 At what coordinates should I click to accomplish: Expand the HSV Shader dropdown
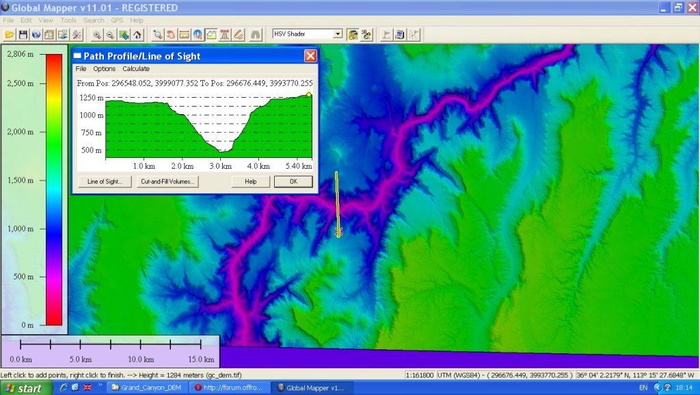coord(338,33)
